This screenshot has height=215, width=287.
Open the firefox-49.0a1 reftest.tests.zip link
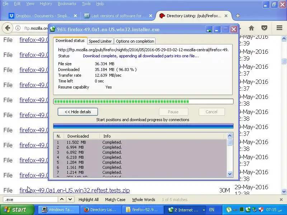pyautogui.click(x=75, y=190)
